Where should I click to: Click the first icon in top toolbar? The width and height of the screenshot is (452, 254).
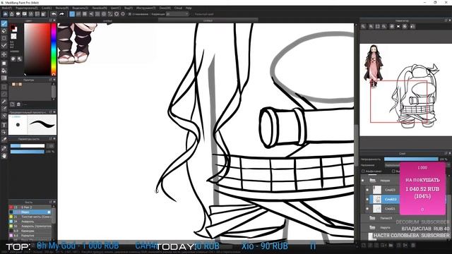coord(5,14)
